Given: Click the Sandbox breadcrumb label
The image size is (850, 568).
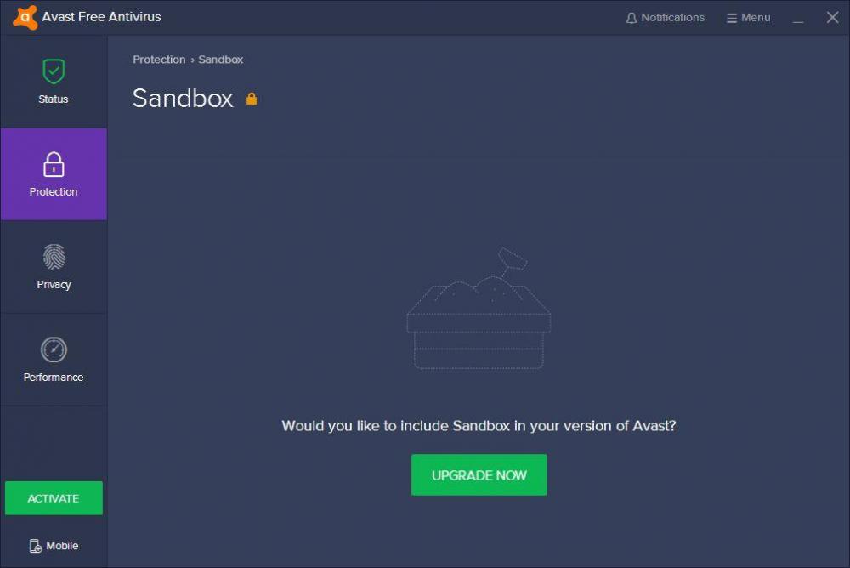Looking at the screenshot, I should pos(221,60).
